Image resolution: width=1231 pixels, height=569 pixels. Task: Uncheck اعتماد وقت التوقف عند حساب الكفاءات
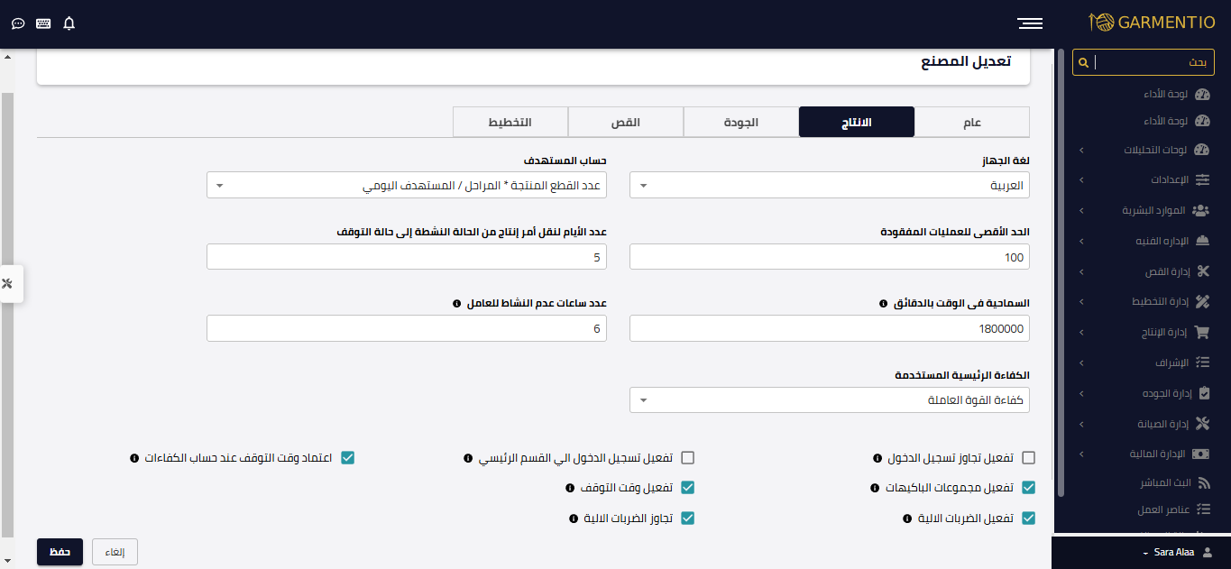click(x=348, y=458)
